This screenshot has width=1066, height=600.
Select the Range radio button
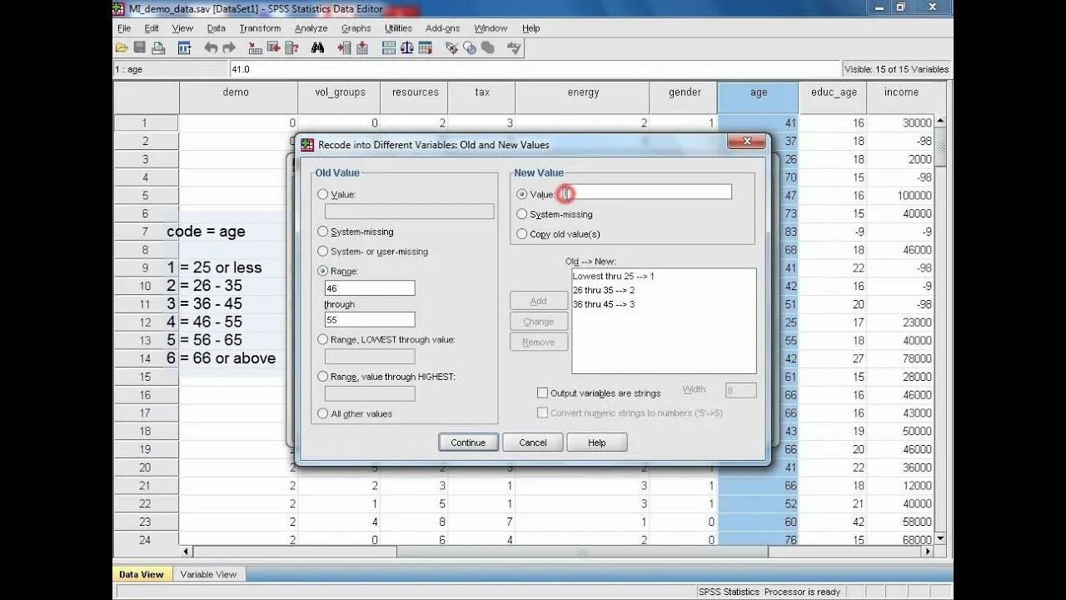point(323,271)
